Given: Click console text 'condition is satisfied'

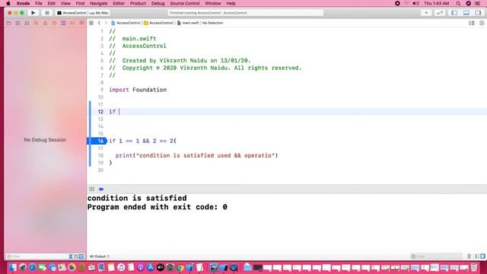Looking at the screenshot, I should click(137, 198).
